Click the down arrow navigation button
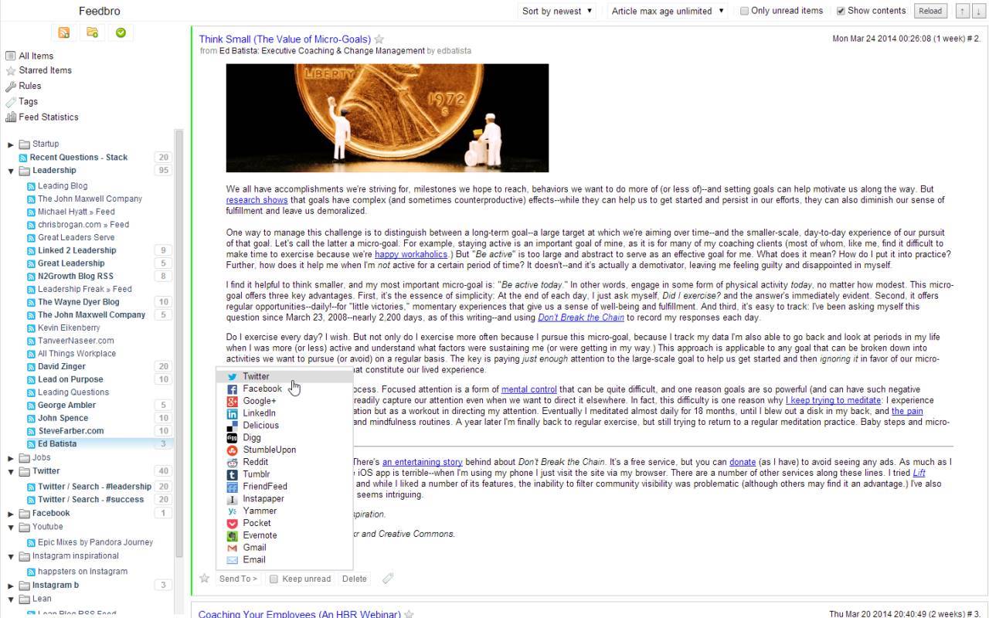Viewport: 989px width, 618px height. pyautogui.click(x=979, y=11)
